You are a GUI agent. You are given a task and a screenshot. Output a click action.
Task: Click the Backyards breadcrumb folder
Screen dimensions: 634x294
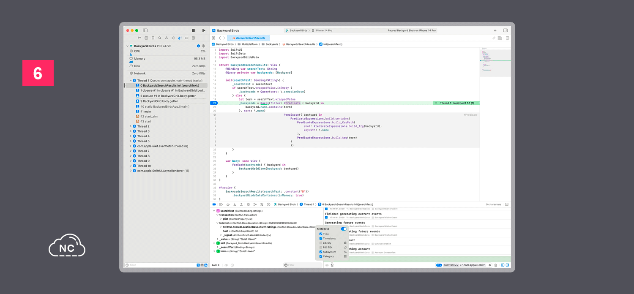click(x=270, y=44)
